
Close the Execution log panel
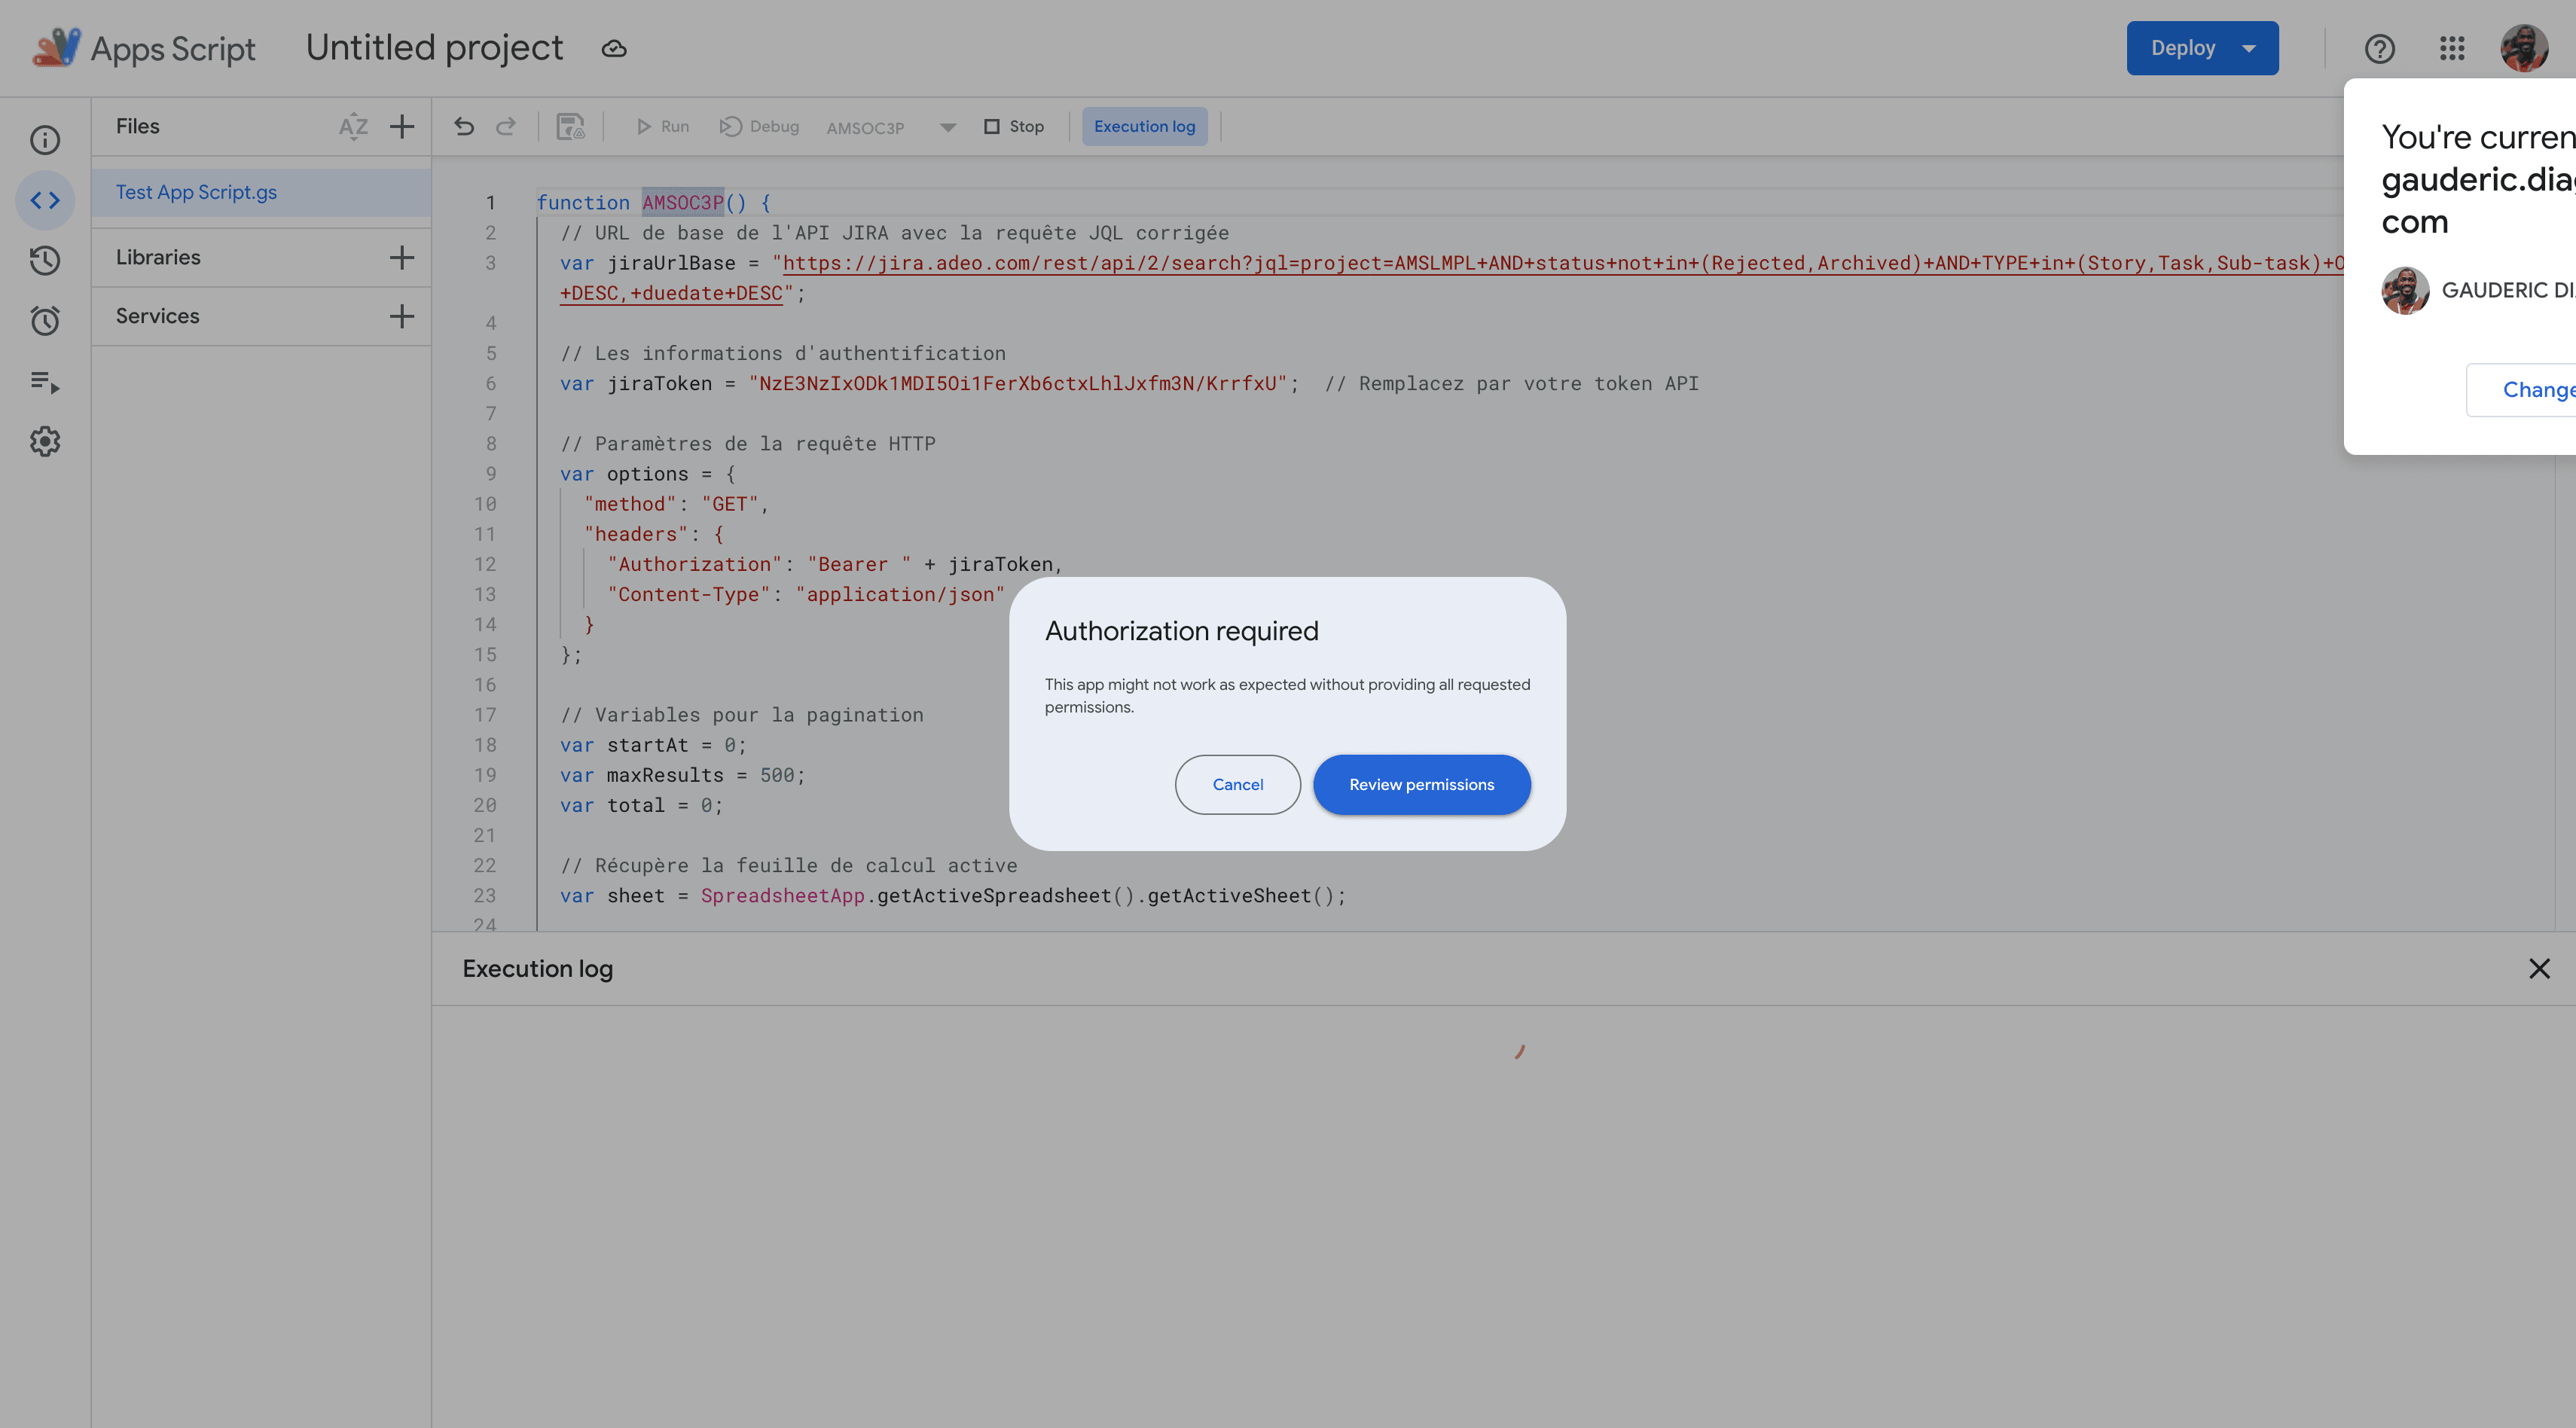pos(2539,969)
